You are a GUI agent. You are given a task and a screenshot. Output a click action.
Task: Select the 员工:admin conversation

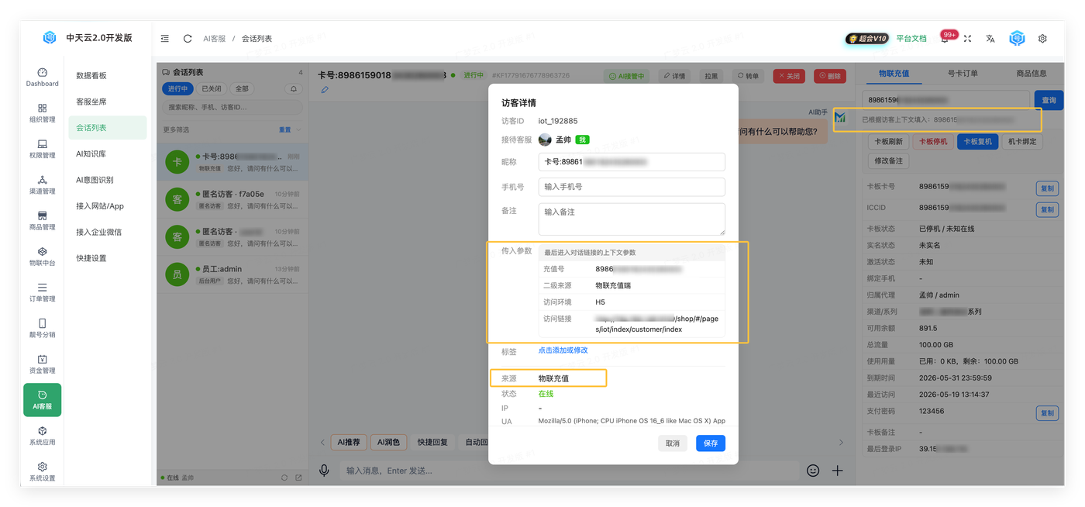[232, 274]
